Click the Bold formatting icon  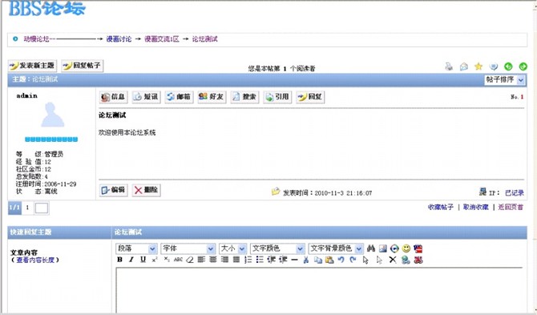[x=120, y=260]
